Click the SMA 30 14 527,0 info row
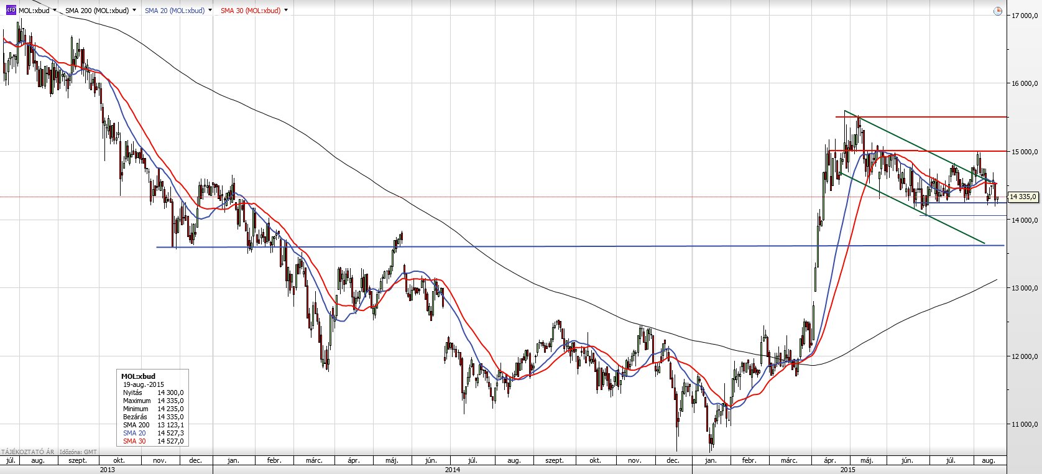 coord(153,441)
